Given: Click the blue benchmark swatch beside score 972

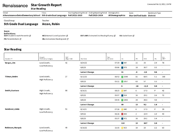Looking at the screenshot, I should coord(122,119).
